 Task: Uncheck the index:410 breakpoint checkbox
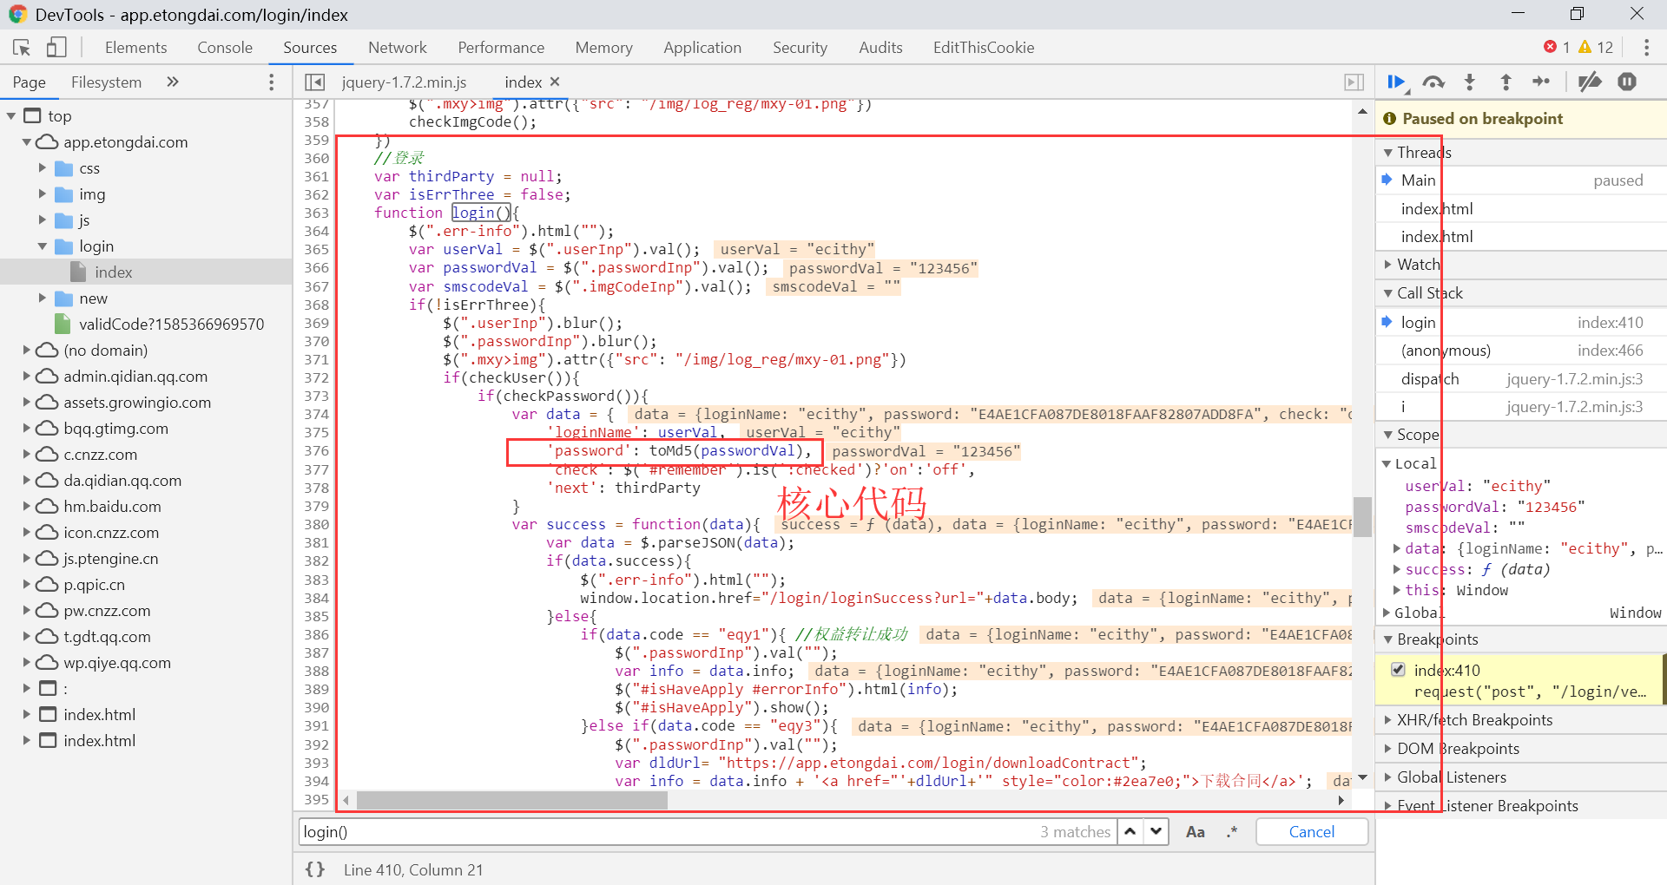pyautogui.click(x=1398, y=669)
